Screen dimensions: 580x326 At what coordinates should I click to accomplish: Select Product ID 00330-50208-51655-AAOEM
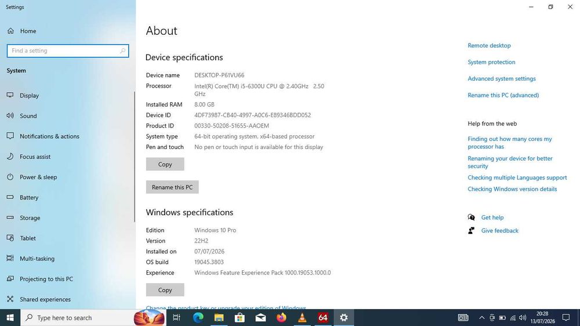pyautogui.click(x=231, y=126)
